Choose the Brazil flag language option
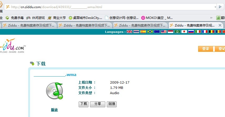225x117 pixels. click(150, 32)
